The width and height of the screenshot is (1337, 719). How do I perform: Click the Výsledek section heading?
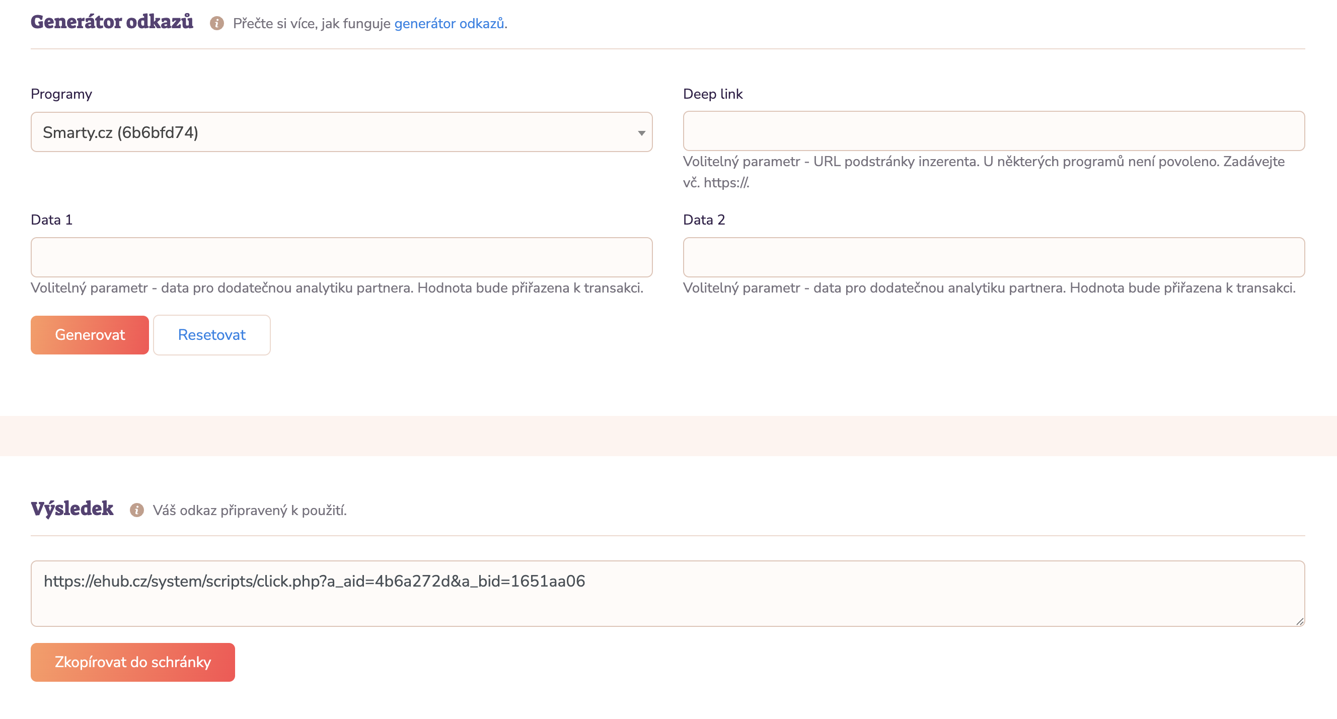(x=72, y=508)
